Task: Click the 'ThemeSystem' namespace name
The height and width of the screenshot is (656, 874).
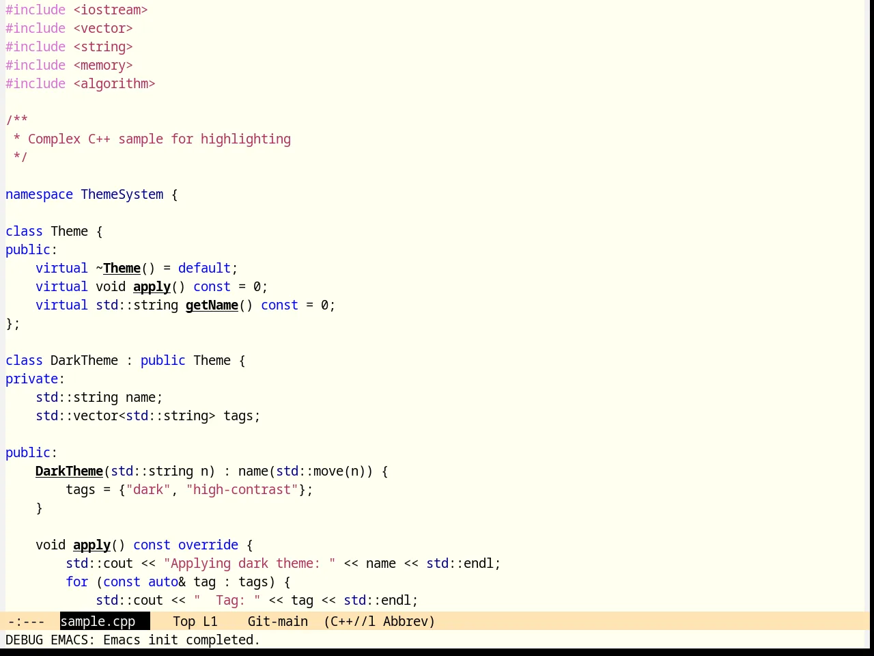Action: pos(122,194)
